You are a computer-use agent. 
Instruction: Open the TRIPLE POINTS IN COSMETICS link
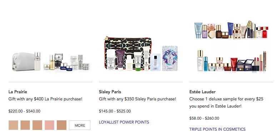click(217, 129)
